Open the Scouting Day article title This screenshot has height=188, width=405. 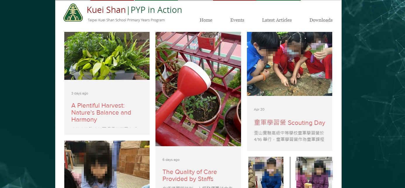point(290,123)
